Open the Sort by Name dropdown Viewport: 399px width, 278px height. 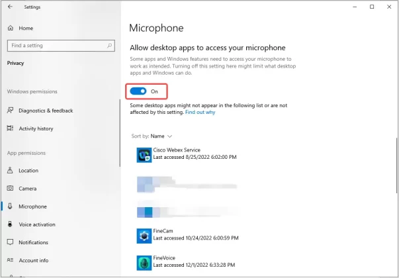161,136
